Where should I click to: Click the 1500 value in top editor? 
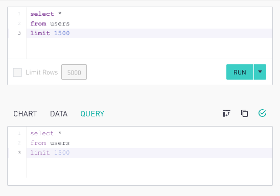[62, 33]
